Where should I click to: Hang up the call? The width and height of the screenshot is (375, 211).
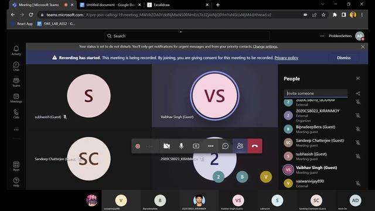point(255,146)
